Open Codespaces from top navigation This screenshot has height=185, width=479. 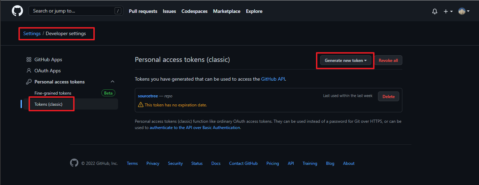pyautogui.click(x=194, y=11)
